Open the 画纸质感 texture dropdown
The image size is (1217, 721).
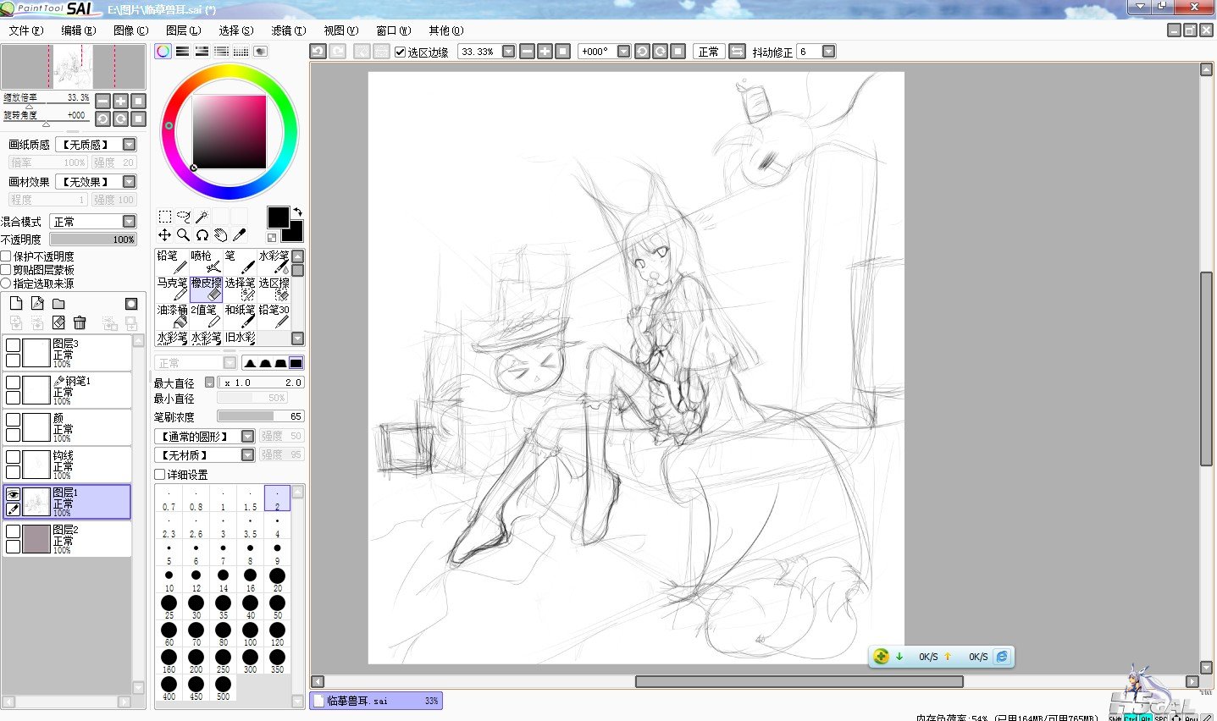point(130,145)
